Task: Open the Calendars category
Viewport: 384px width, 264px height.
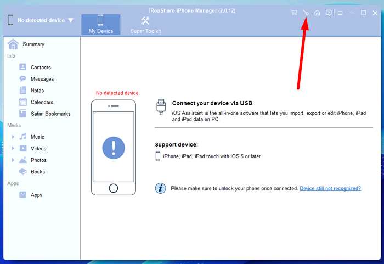Action: tap(41, 102)
